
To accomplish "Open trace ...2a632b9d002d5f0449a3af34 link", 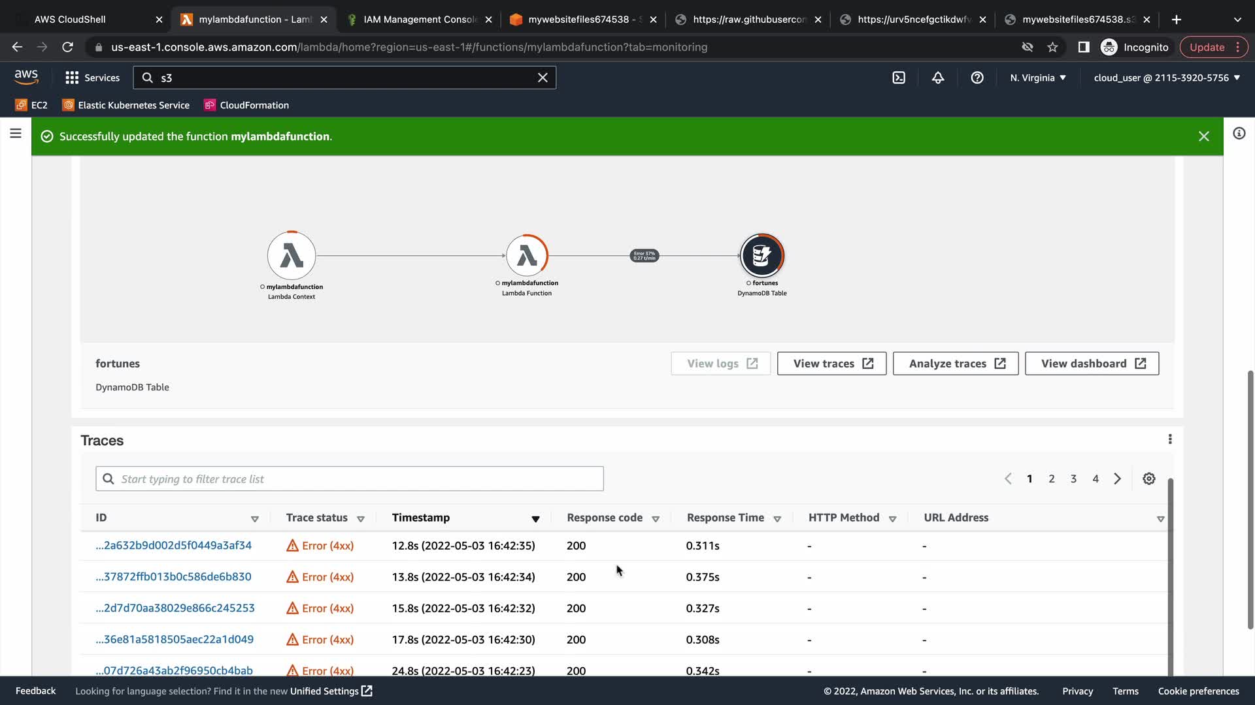I will tap(173, 545).
